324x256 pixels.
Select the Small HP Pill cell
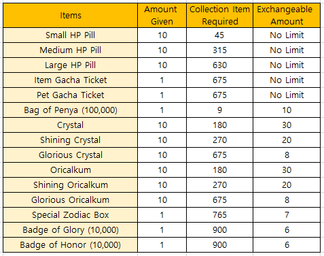[71, 35]
